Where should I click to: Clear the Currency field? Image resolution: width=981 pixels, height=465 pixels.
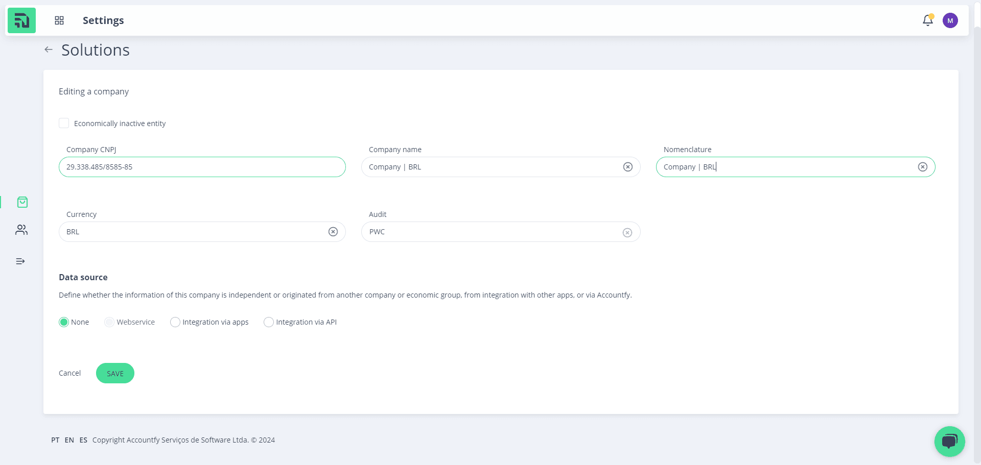coord(333,232)
